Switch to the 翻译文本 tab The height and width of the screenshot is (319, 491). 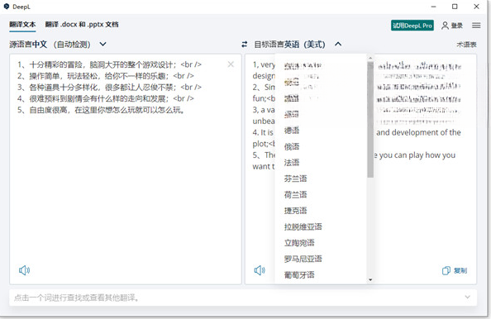(22, 25)
